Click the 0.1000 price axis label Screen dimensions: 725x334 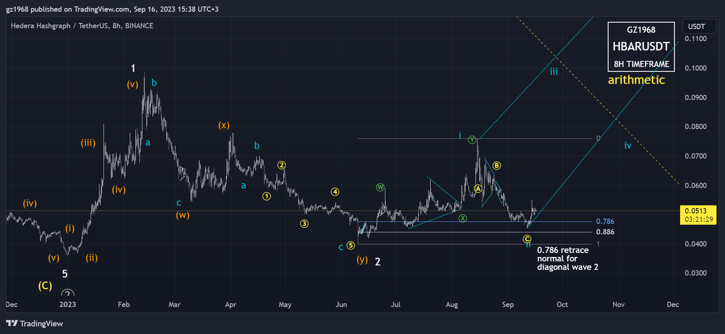695,68
